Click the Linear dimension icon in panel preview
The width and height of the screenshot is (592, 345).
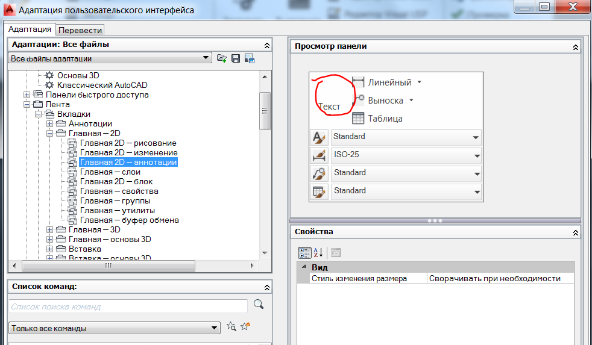(x=358, y=82)
